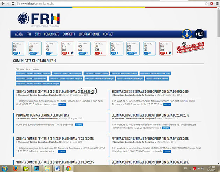
Task: Open the LOTURI NATIONALE menu item
Action: [89, 34]
